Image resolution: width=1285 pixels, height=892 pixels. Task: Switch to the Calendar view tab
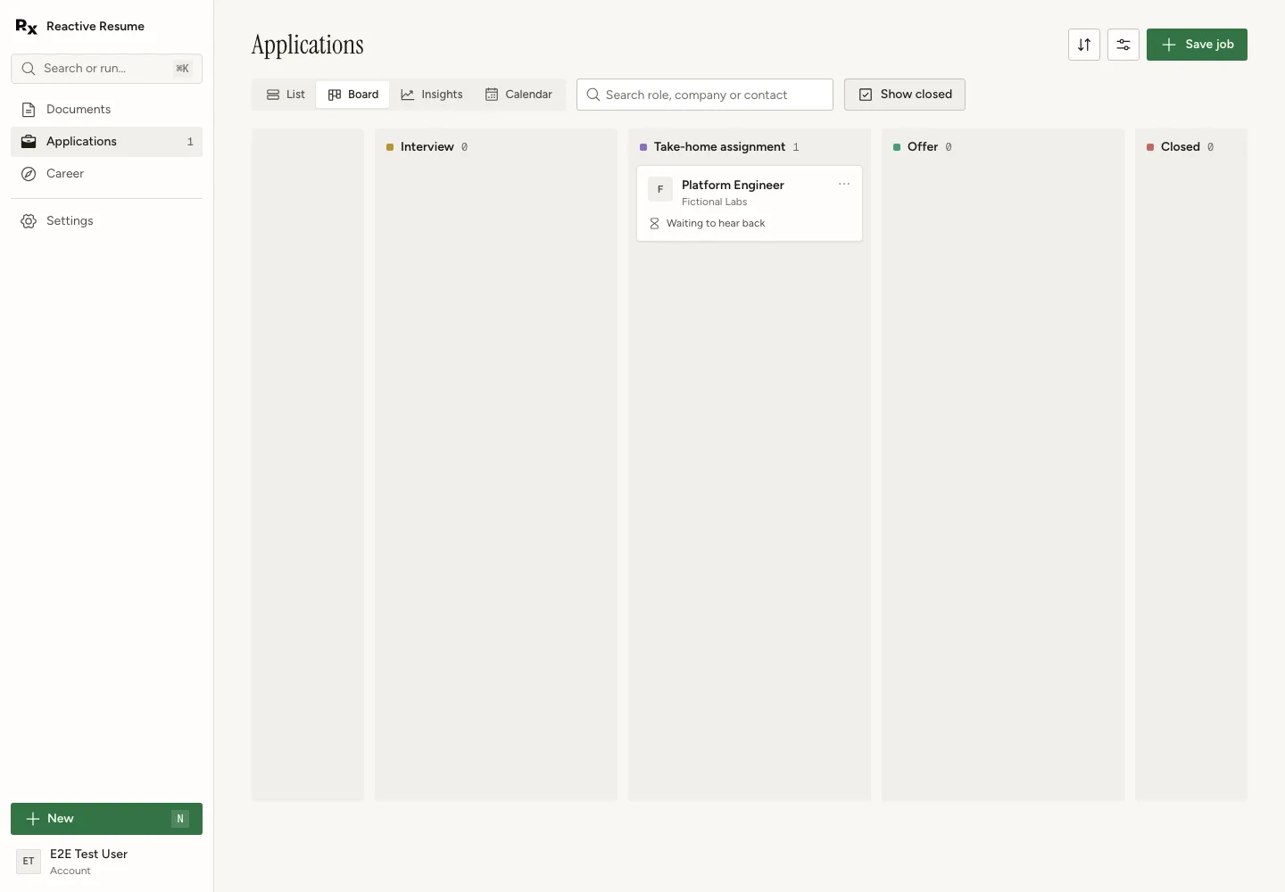tap(518, 95)
